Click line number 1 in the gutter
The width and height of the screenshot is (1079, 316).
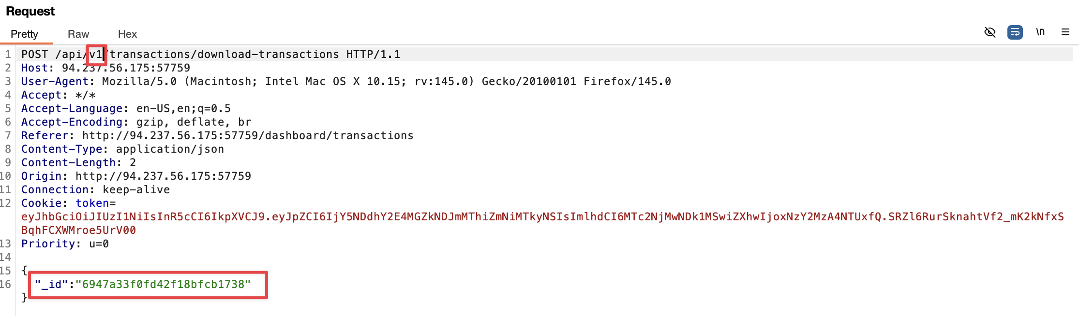tap(8, 55)
